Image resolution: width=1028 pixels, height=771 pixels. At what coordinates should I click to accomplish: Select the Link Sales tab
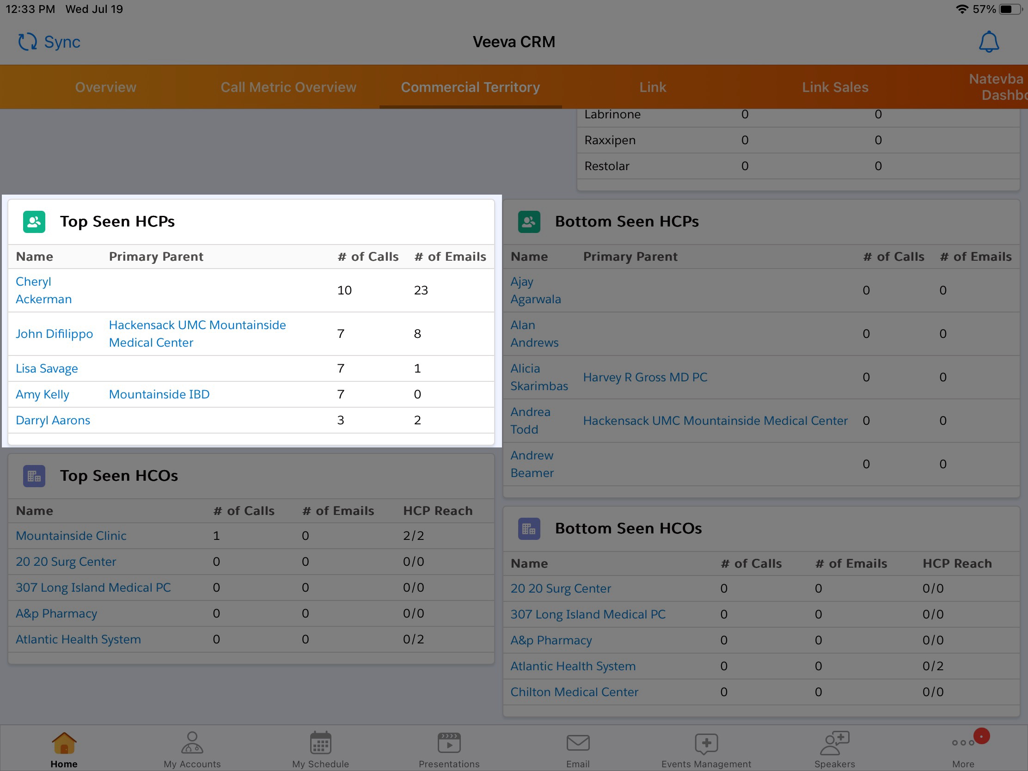(x=835, y=87)
